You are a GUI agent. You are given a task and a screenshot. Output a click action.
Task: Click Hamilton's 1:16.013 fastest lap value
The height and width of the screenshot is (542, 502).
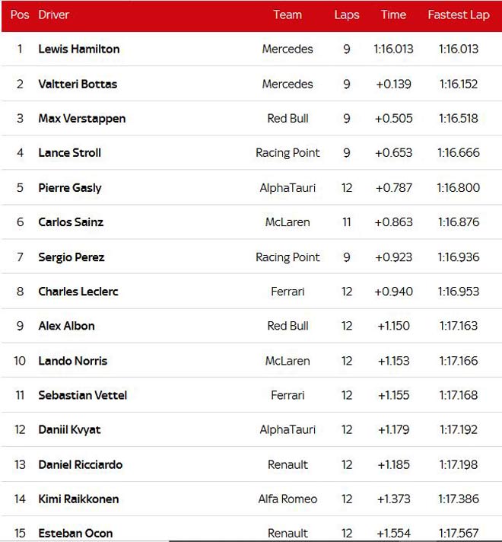click(458, 49)
